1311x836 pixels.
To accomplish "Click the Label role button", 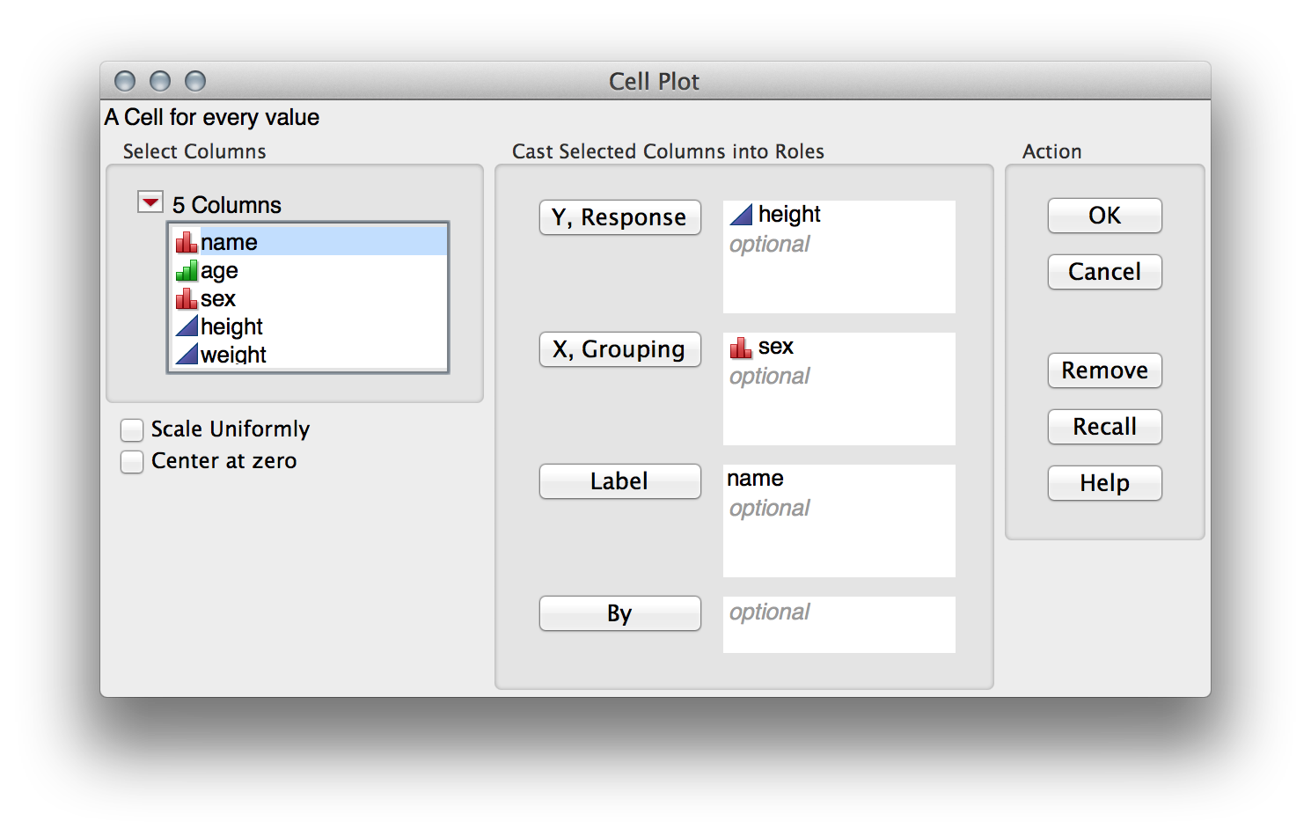I will 619,481.
